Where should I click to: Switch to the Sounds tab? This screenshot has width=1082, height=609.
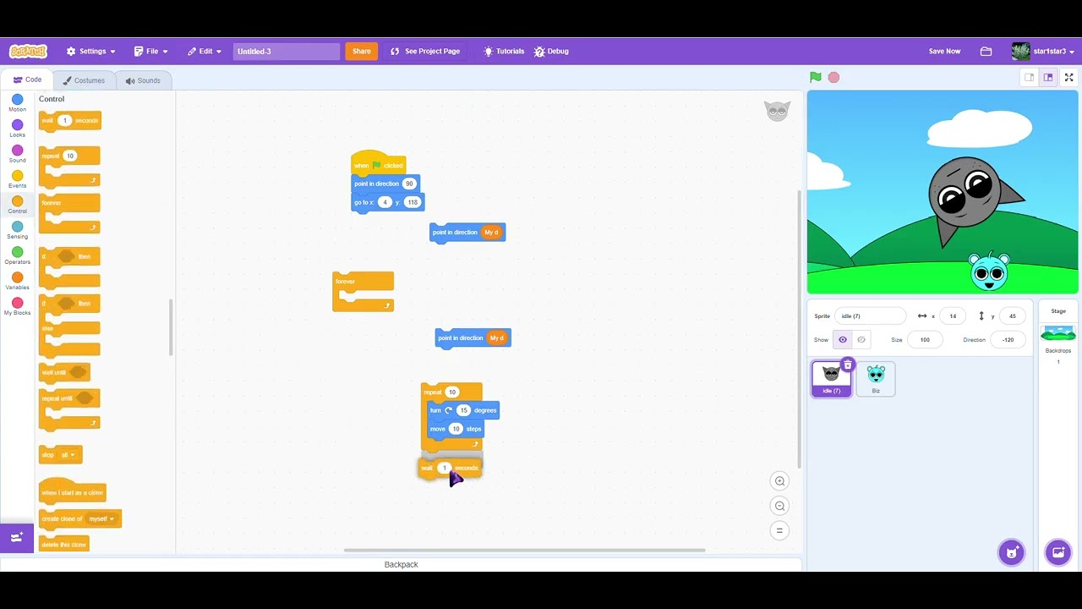point(143,80)
